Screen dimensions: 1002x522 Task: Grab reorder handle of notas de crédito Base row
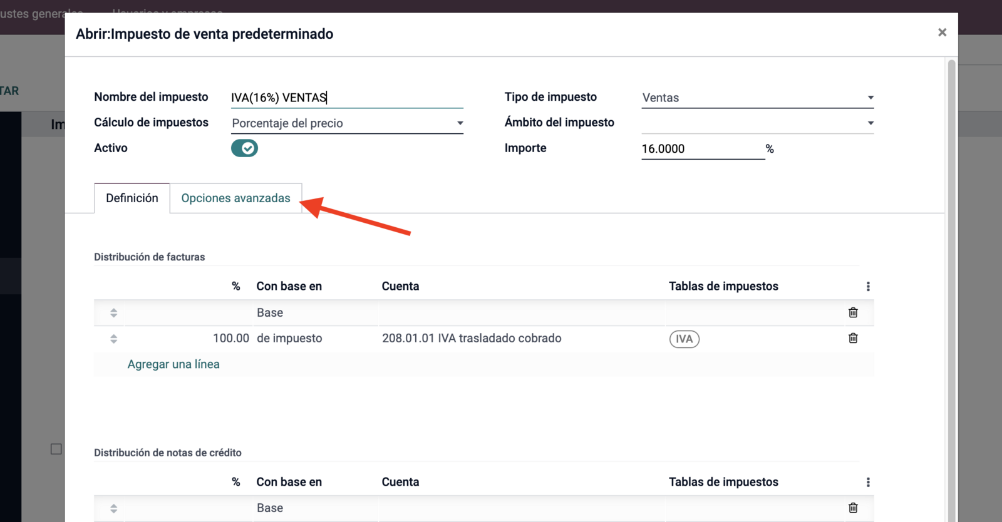point(113,508)
